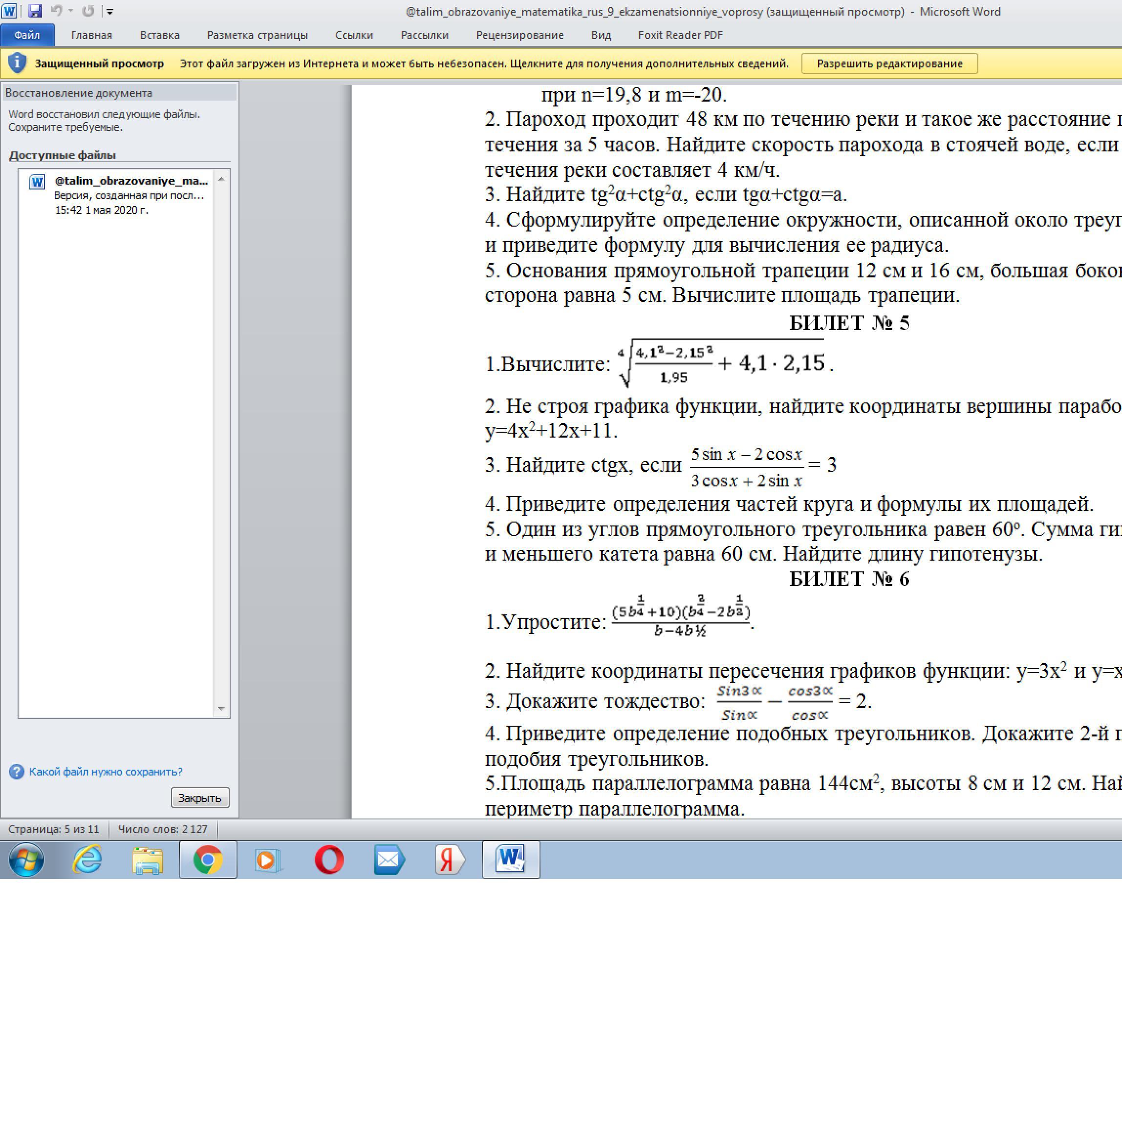Open Google Chrome from the taskbar
The width and height of the screenshot is (1122, 1133).
click(208, 860)
